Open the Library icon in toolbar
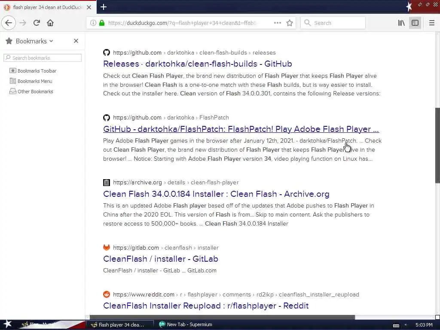 pyautogui.click(x=401, y=23)
